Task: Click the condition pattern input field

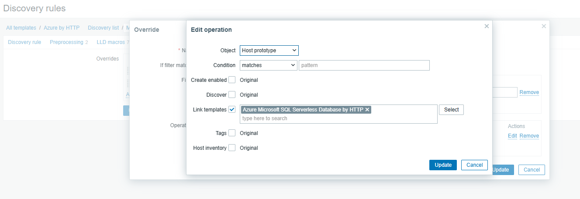Action: pos(364,65)
